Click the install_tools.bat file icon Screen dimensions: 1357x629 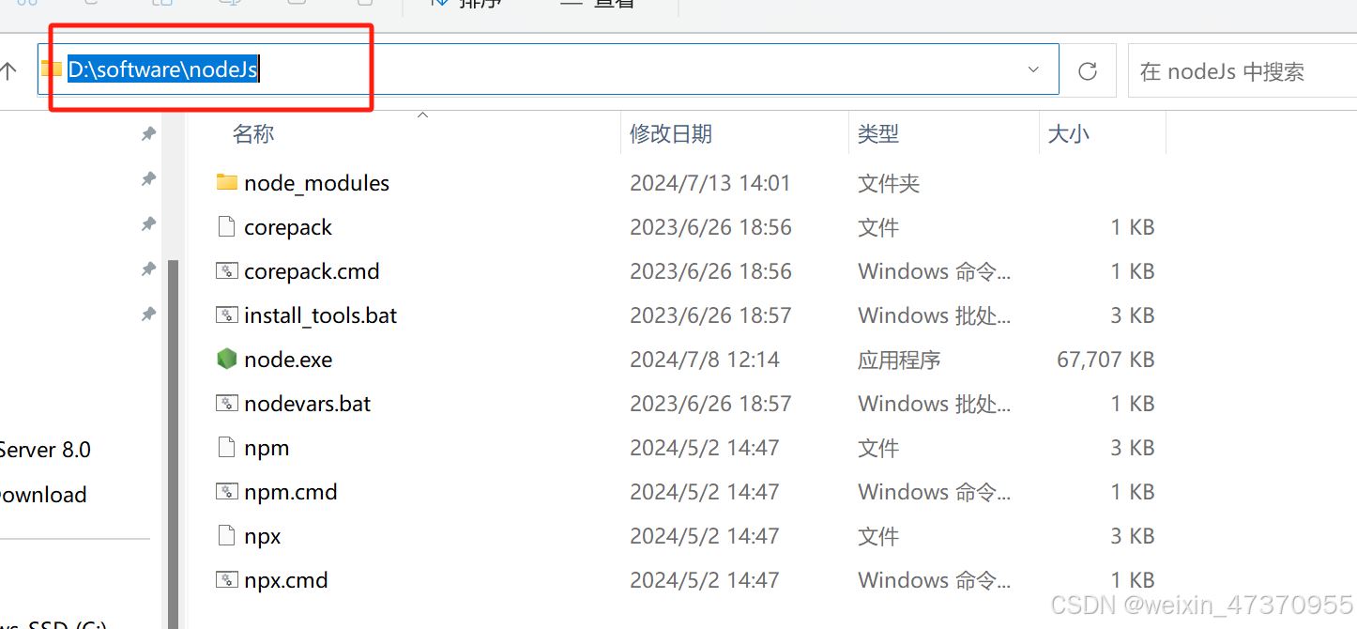pos(226,315)
